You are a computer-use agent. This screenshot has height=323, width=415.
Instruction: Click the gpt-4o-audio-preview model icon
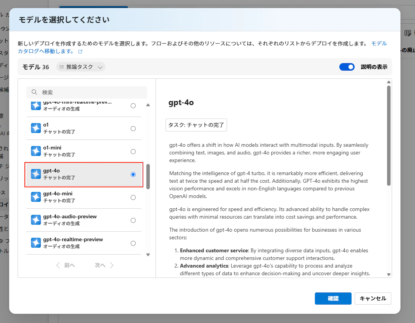(36, 220)
